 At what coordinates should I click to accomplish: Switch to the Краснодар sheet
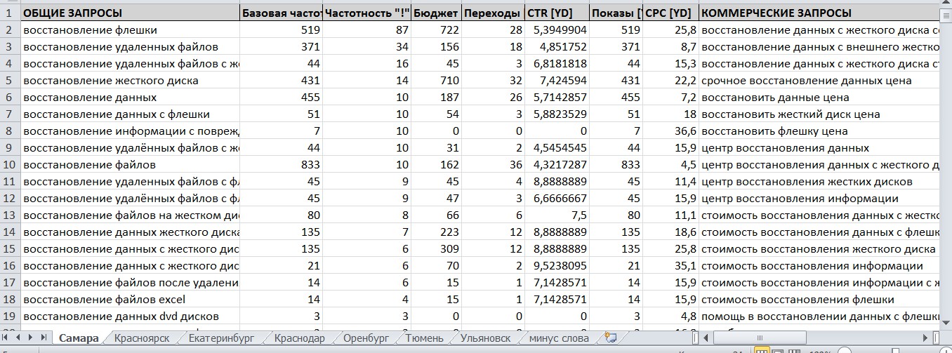[x=300, y=338]
